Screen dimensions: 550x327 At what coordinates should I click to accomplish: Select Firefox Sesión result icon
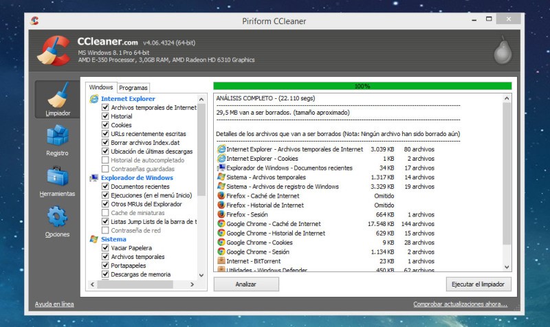point(221,214)
